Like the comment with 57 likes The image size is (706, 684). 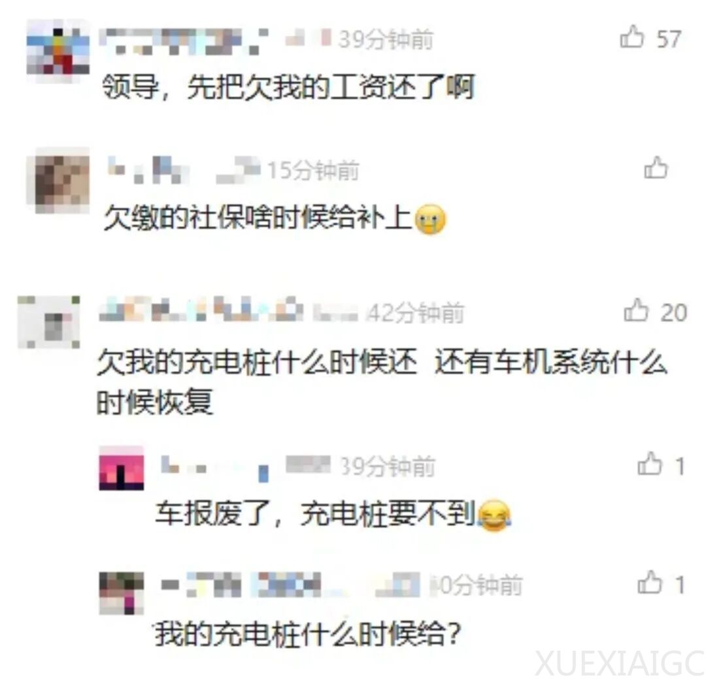632,37
